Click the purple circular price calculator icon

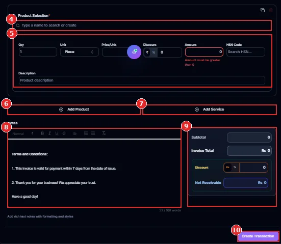coord(134,52)
